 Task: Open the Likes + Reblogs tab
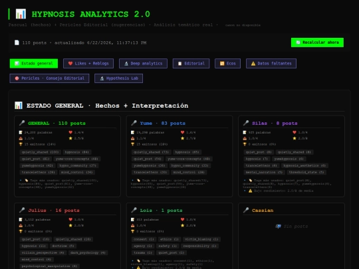[88, 63]
